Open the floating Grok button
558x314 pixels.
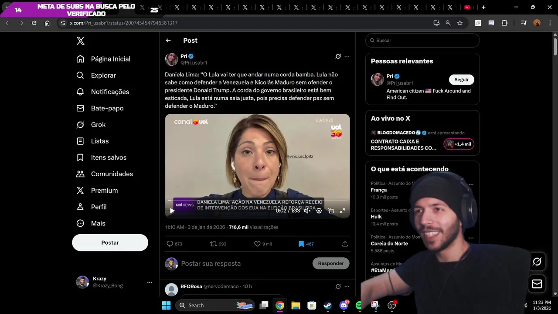pos(537,261)
